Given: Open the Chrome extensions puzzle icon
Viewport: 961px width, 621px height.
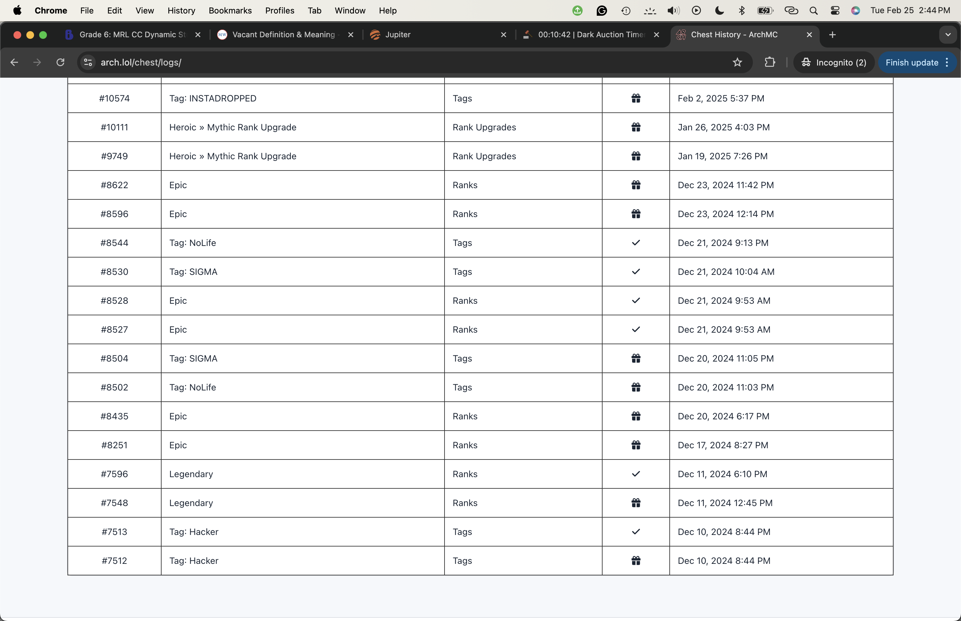Looking at the screenshot, I should point(770,63).
